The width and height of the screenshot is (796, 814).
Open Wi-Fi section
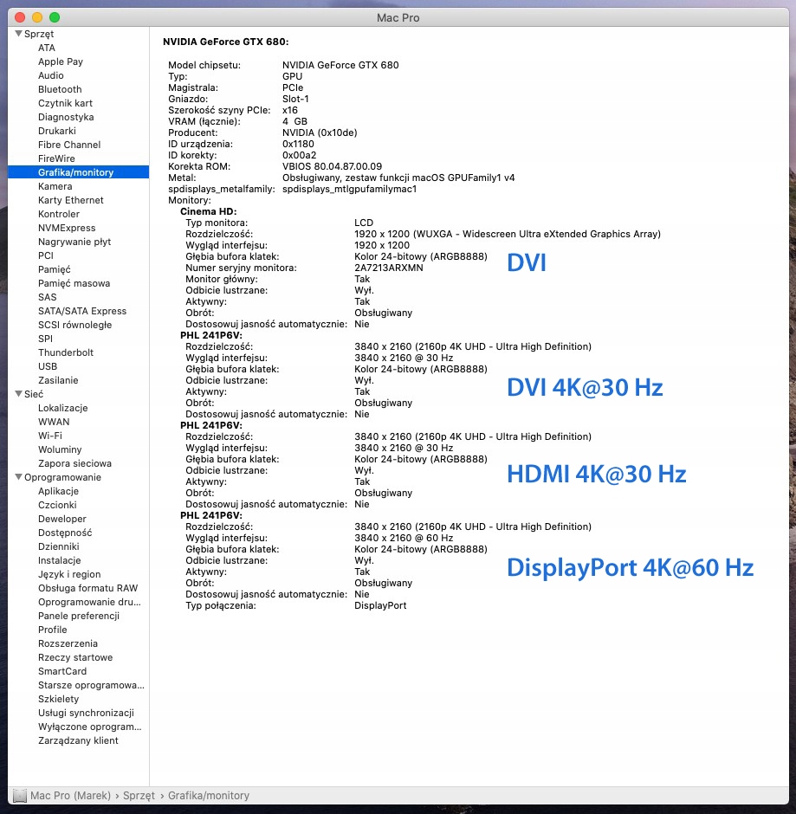(x=50, y=436)
